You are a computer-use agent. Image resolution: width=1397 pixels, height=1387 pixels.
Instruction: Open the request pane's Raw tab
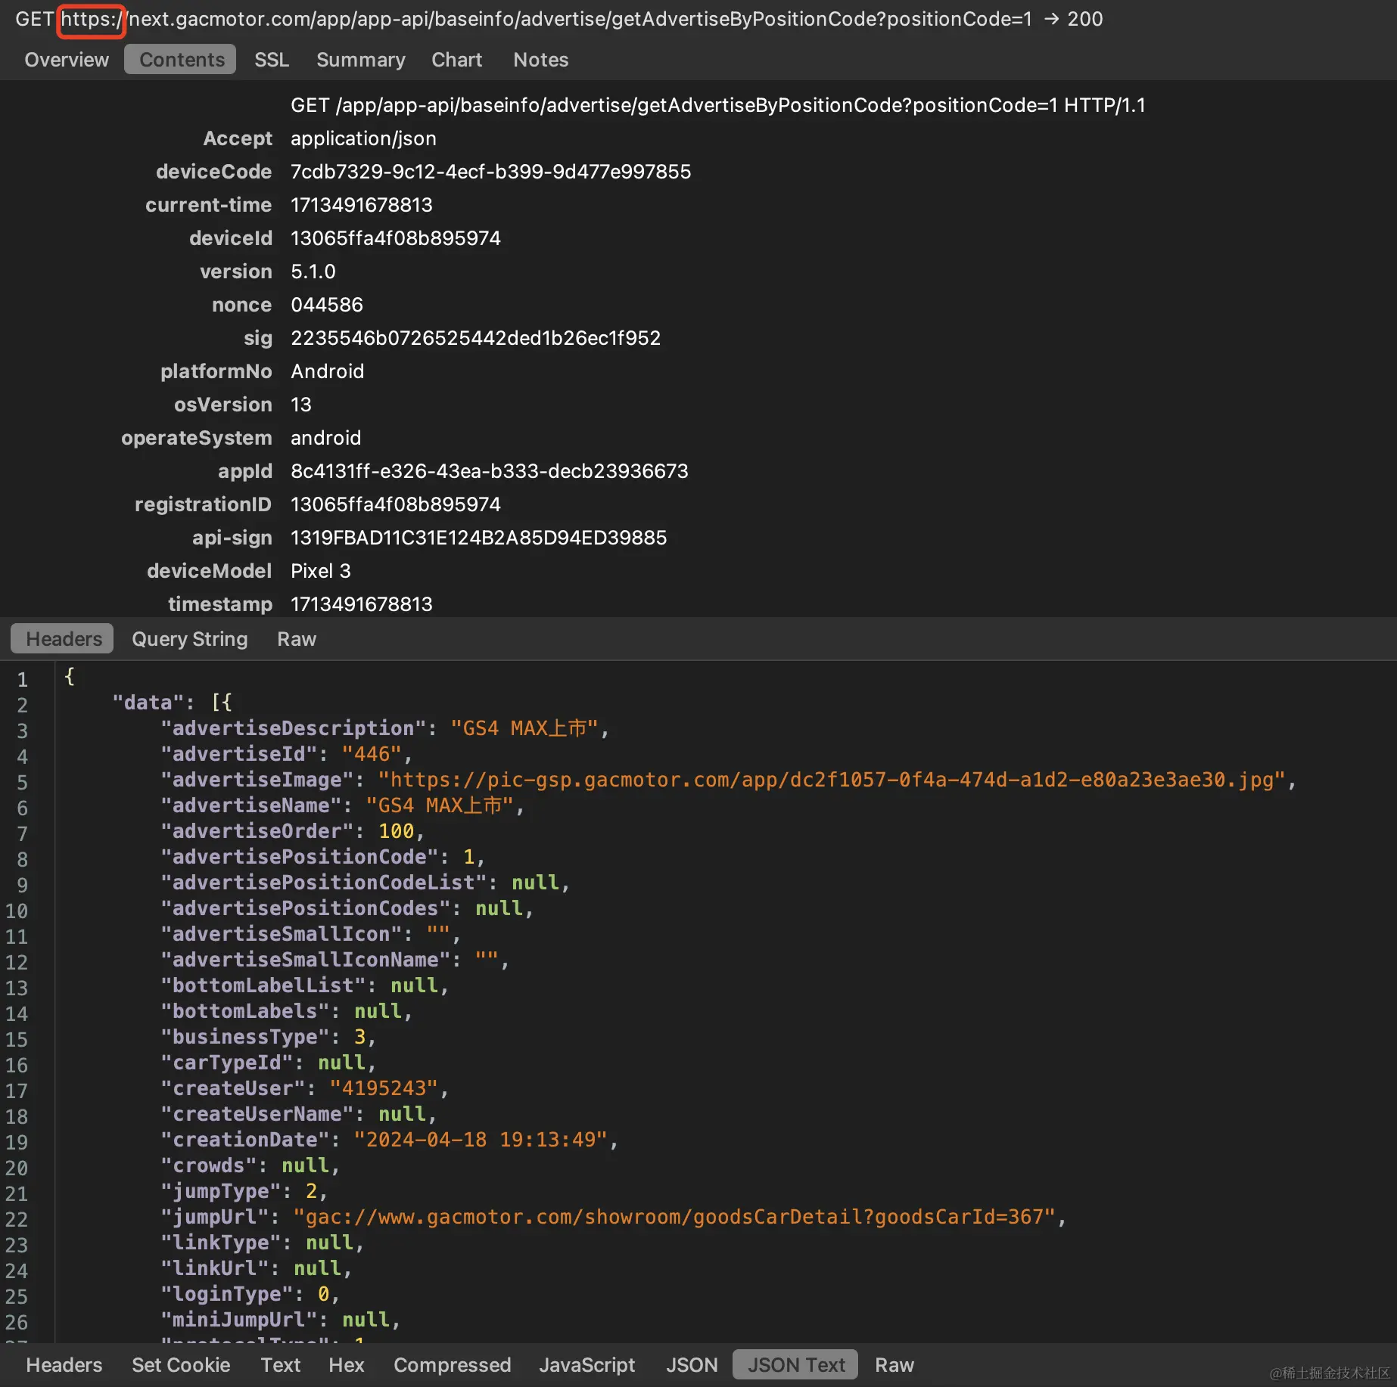[x=297, y=639]
